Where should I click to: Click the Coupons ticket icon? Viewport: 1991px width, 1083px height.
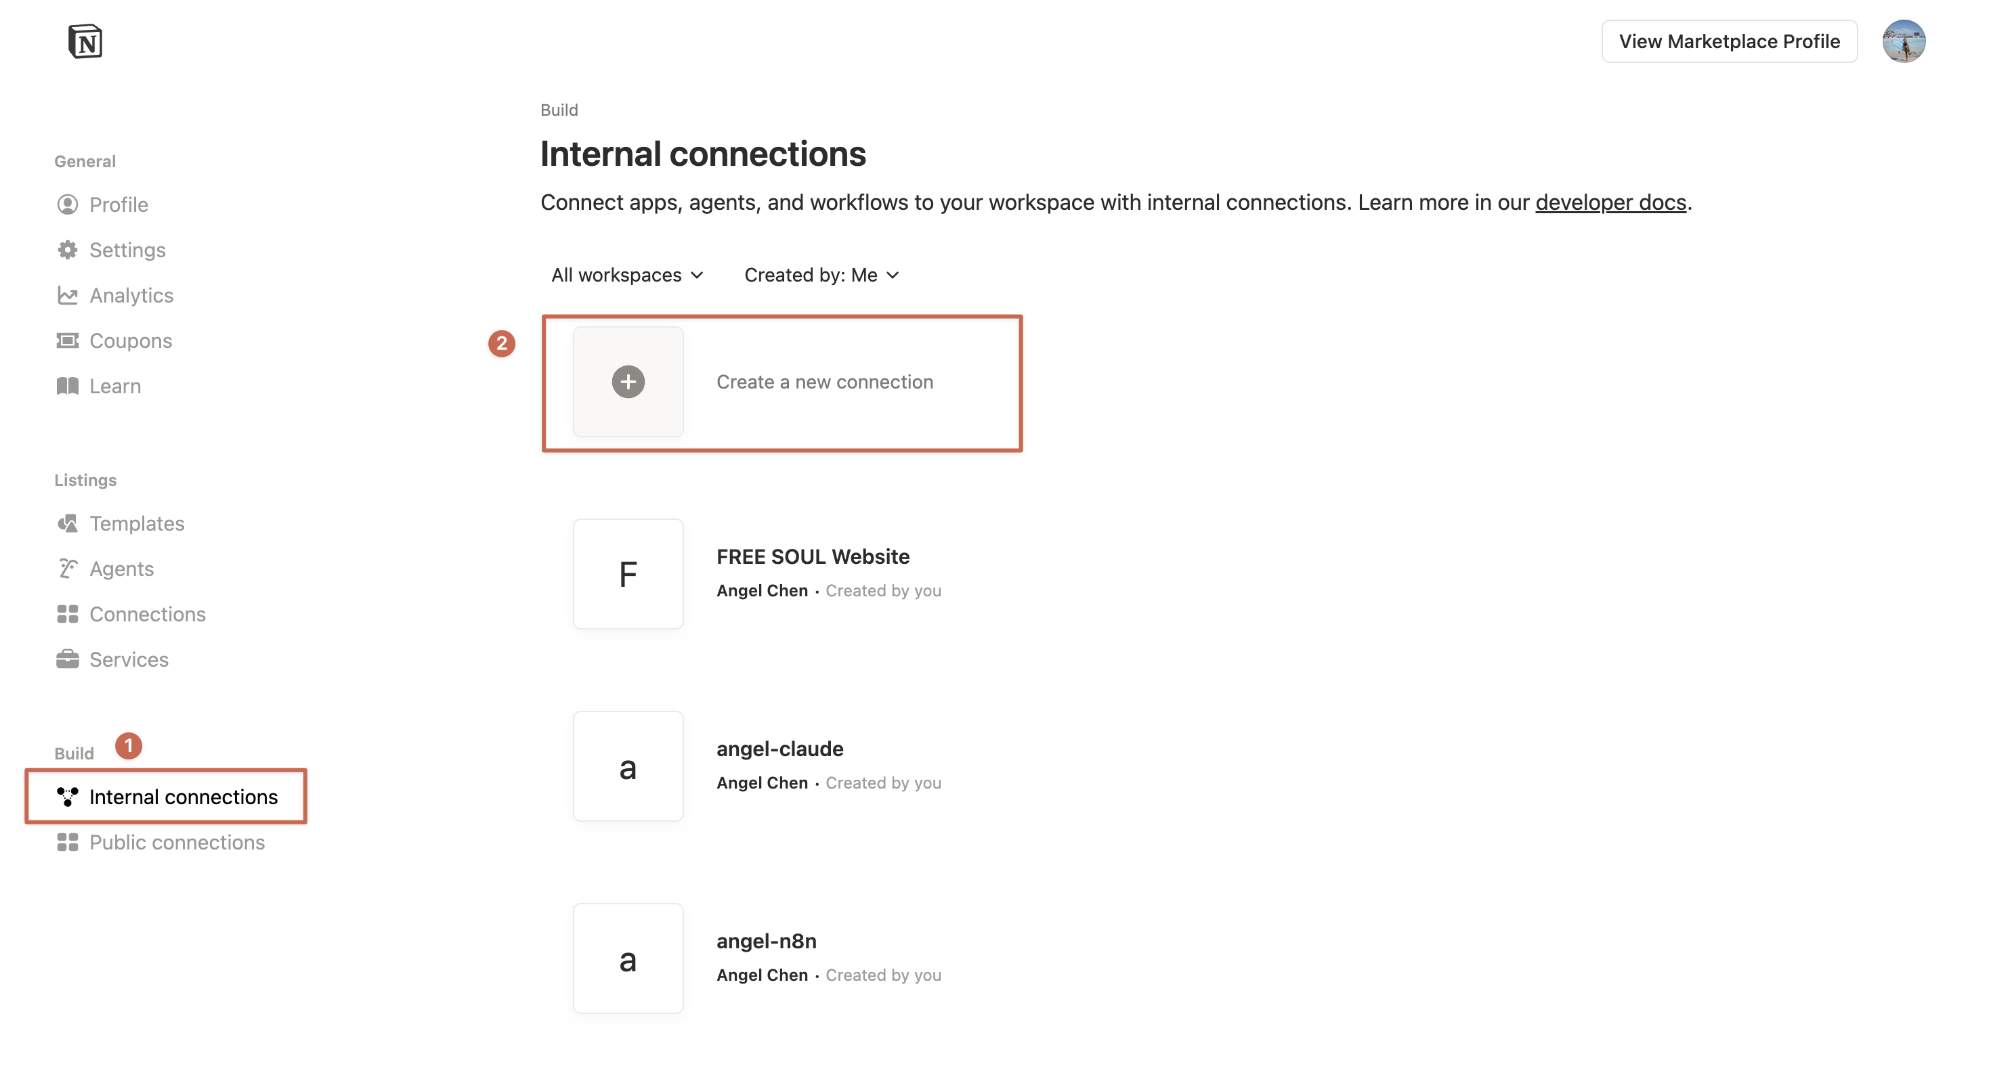pos(67,340)
